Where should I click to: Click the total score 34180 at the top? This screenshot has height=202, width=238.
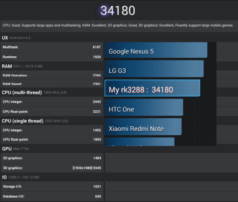(x=118, y=10)
